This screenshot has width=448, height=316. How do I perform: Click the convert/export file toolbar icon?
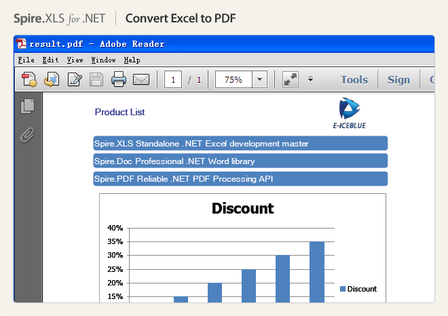pos(52,79)
